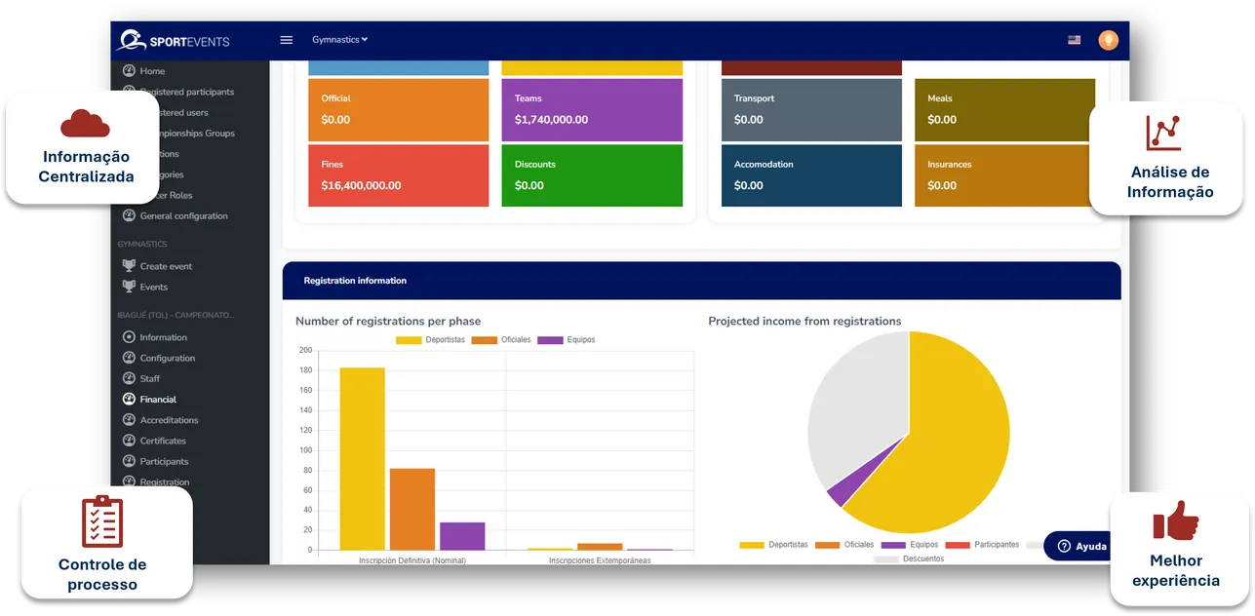Viewport: 1255px width, 616px height.
Task: Click the hamburger menu icon
Action: click(286, 40)
